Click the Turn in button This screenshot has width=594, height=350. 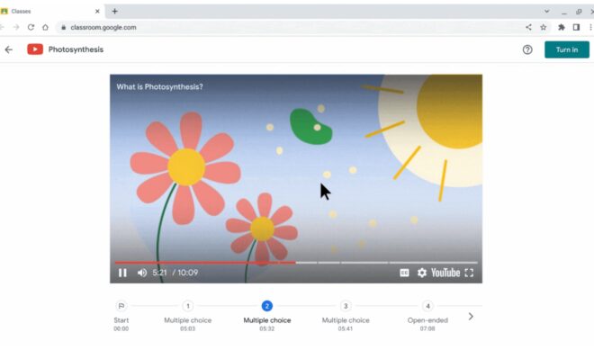coord(567,49)
